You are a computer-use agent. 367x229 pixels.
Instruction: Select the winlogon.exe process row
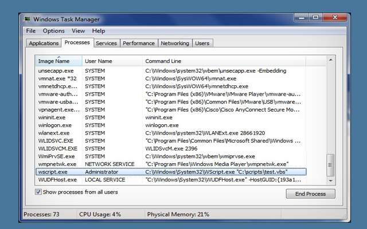(x=171, y=125)
